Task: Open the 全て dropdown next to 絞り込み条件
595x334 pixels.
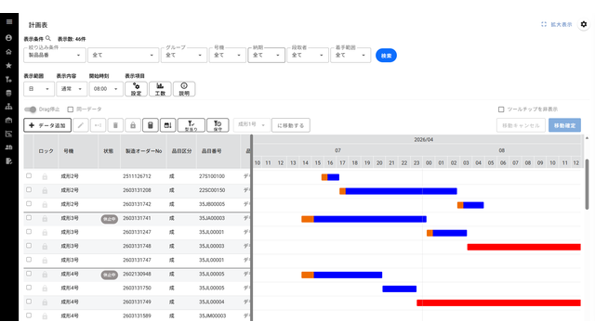Action: click(123, 56)
